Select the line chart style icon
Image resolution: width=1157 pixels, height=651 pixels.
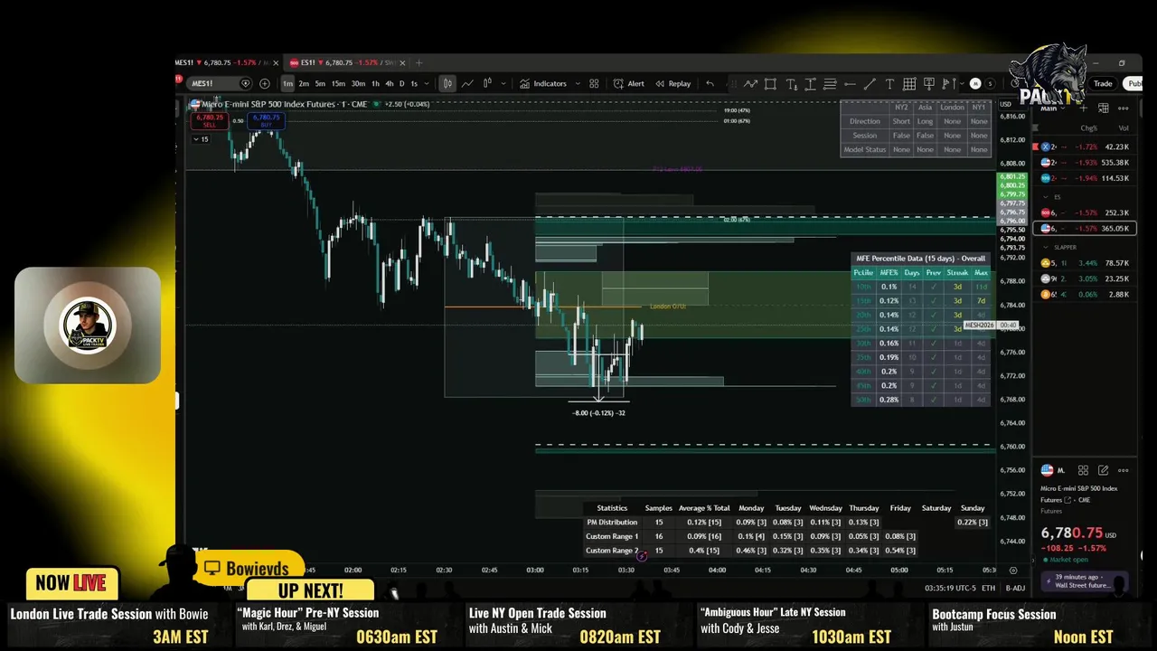pos(467,83)
